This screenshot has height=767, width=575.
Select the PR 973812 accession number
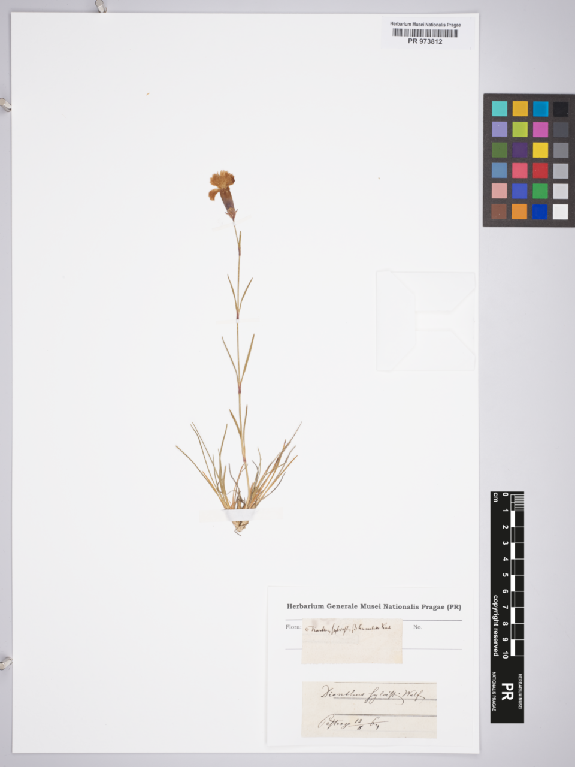(x=425, y=41)
